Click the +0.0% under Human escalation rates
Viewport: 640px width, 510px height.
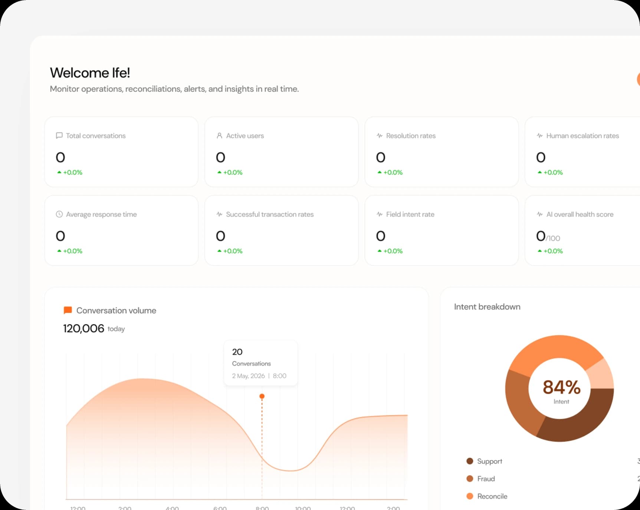click(x=553, y=172)
